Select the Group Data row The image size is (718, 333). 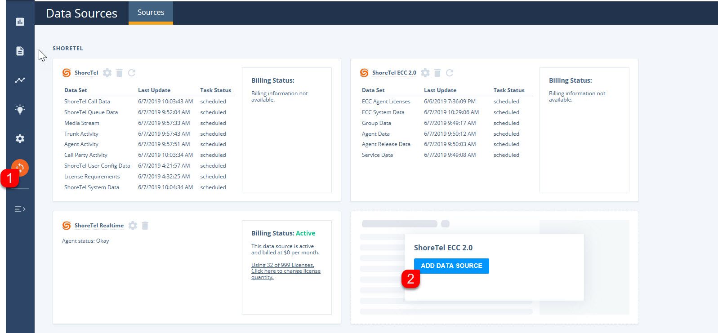click(x=446, y=123)
